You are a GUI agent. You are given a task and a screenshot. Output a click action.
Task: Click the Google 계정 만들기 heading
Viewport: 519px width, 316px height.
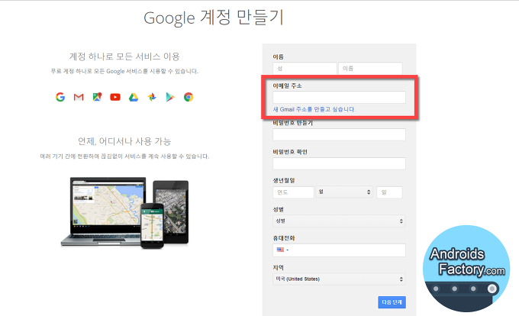pyautogui.click(x=214, y=18)
